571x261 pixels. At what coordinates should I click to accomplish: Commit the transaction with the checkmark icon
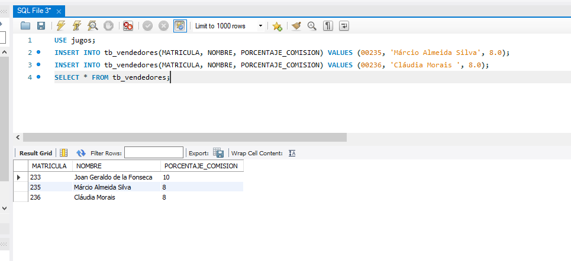(147, 26)
